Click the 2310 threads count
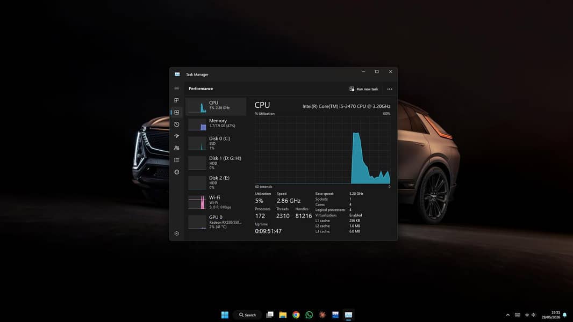The height and width of the screenshot is (322, 573). coord(283,216)
